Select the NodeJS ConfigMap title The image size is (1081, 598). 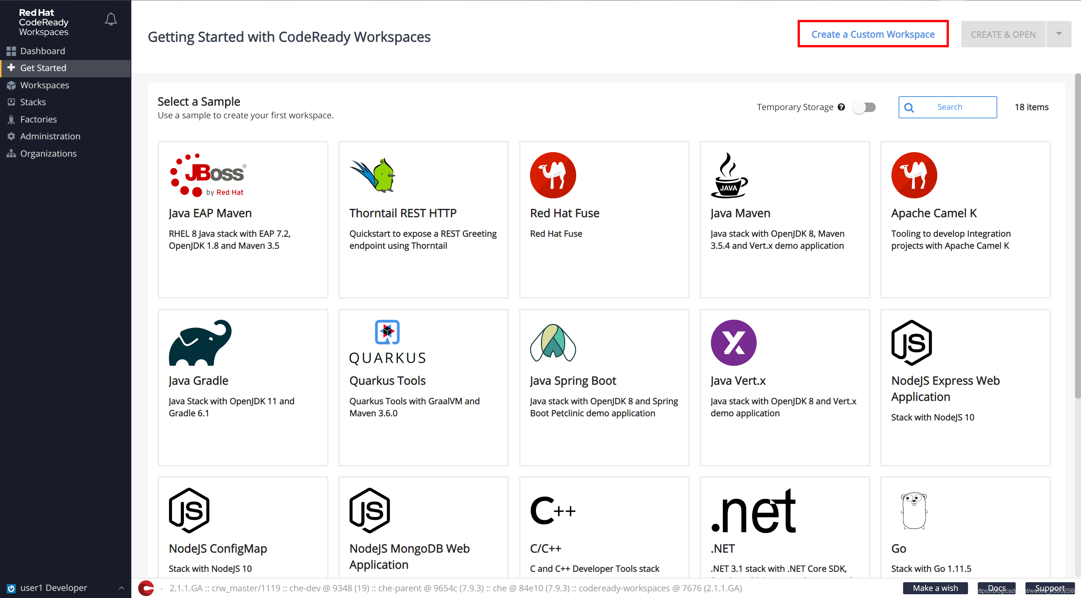[218, 548]
